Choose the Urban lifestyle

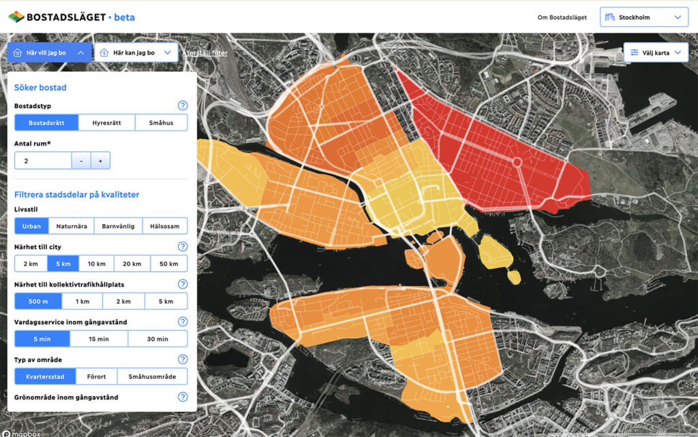[31, 226]
